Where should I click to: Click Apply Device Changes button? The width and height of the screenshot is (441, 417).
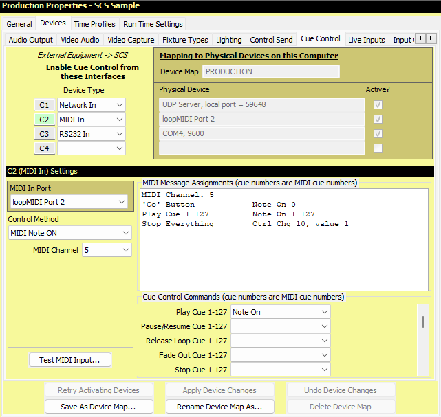coord(219,390)
